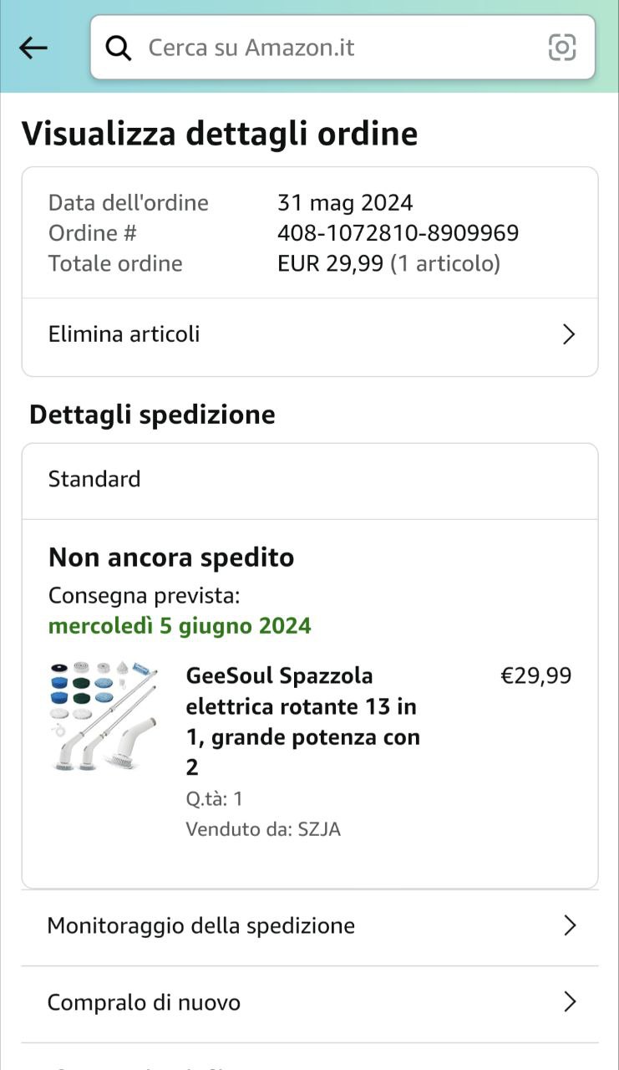This screenshot has height=1070, width=619.
Task: Tap the Standard shipping label
Action: tap(94, 479)
